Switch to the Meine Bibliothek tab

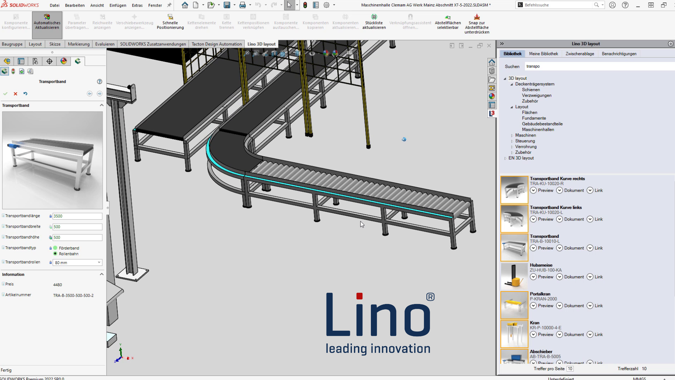543,54
